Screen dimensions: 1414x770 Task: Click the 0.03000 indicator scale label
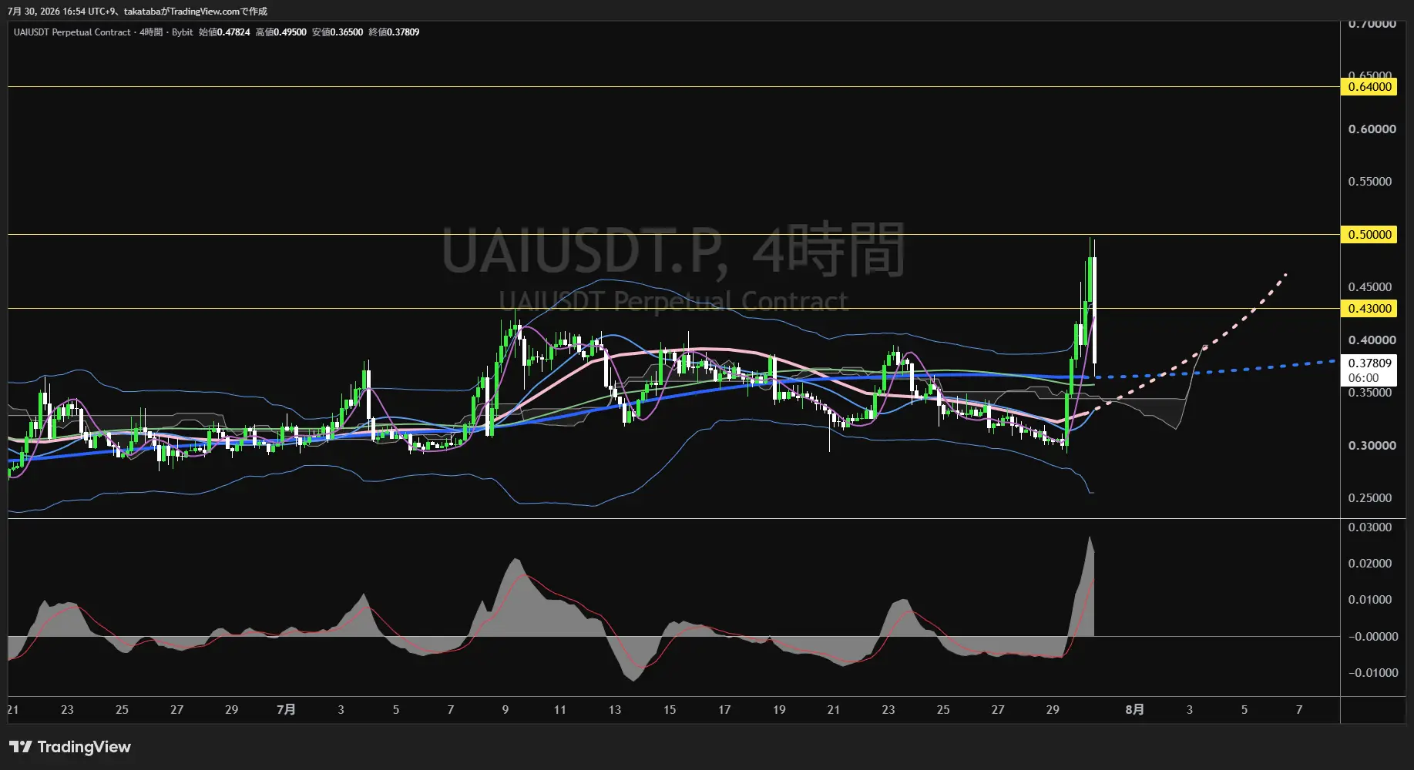pyautogui.click(x=1369, y=527)
